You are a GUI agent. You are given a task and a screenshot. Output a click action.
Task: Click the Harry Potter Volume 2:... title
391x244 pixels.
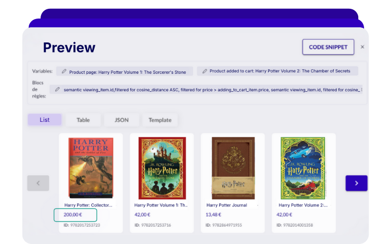point(303,205)
